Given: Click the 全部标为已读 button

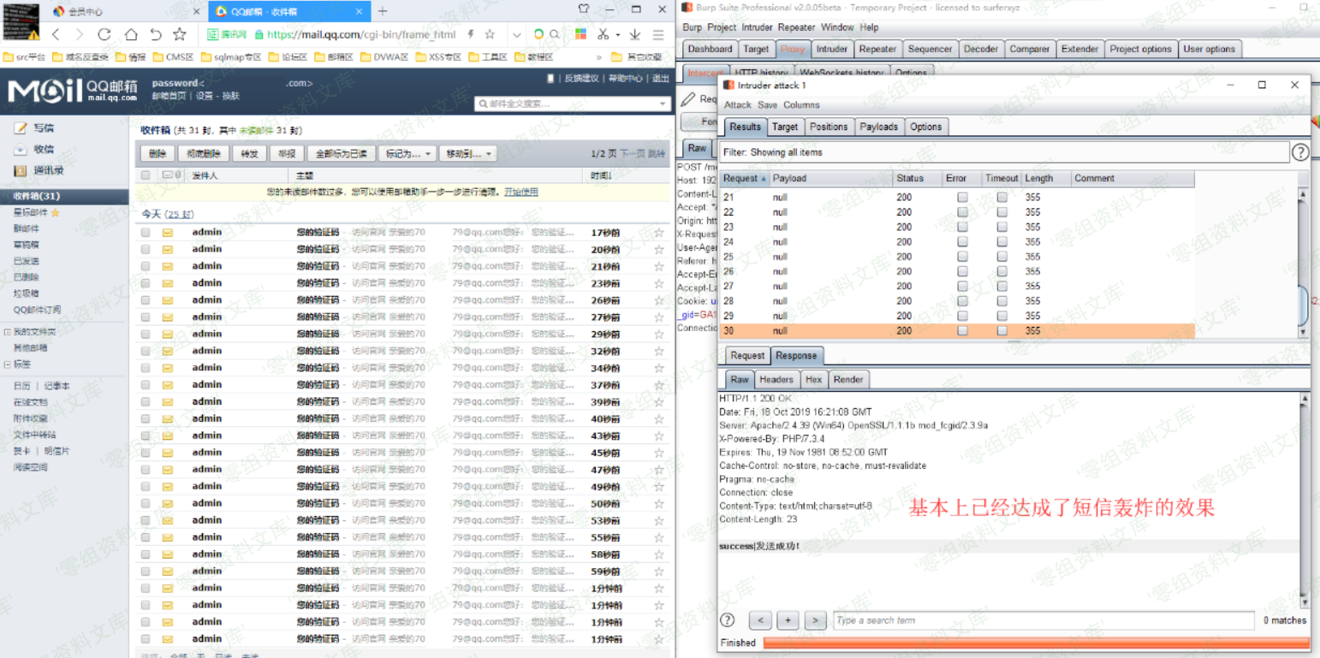Looking at the screenshot, I should tap(341, 154).
